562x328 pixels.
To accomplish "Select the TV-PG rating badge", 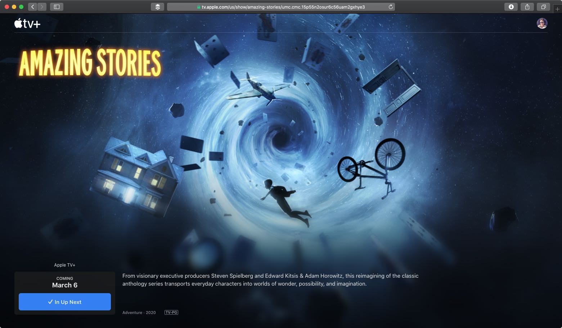I will tap(171, 313).
